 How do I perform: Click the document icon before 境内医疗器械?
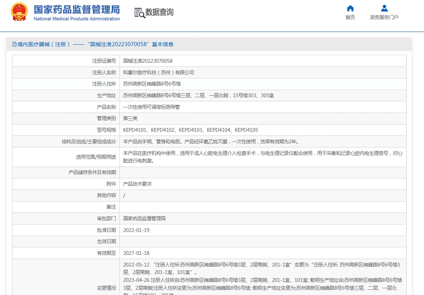click(14, 44)
